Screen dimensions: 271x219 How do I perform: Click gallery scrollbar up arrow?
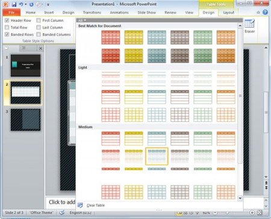pos(240,26)
